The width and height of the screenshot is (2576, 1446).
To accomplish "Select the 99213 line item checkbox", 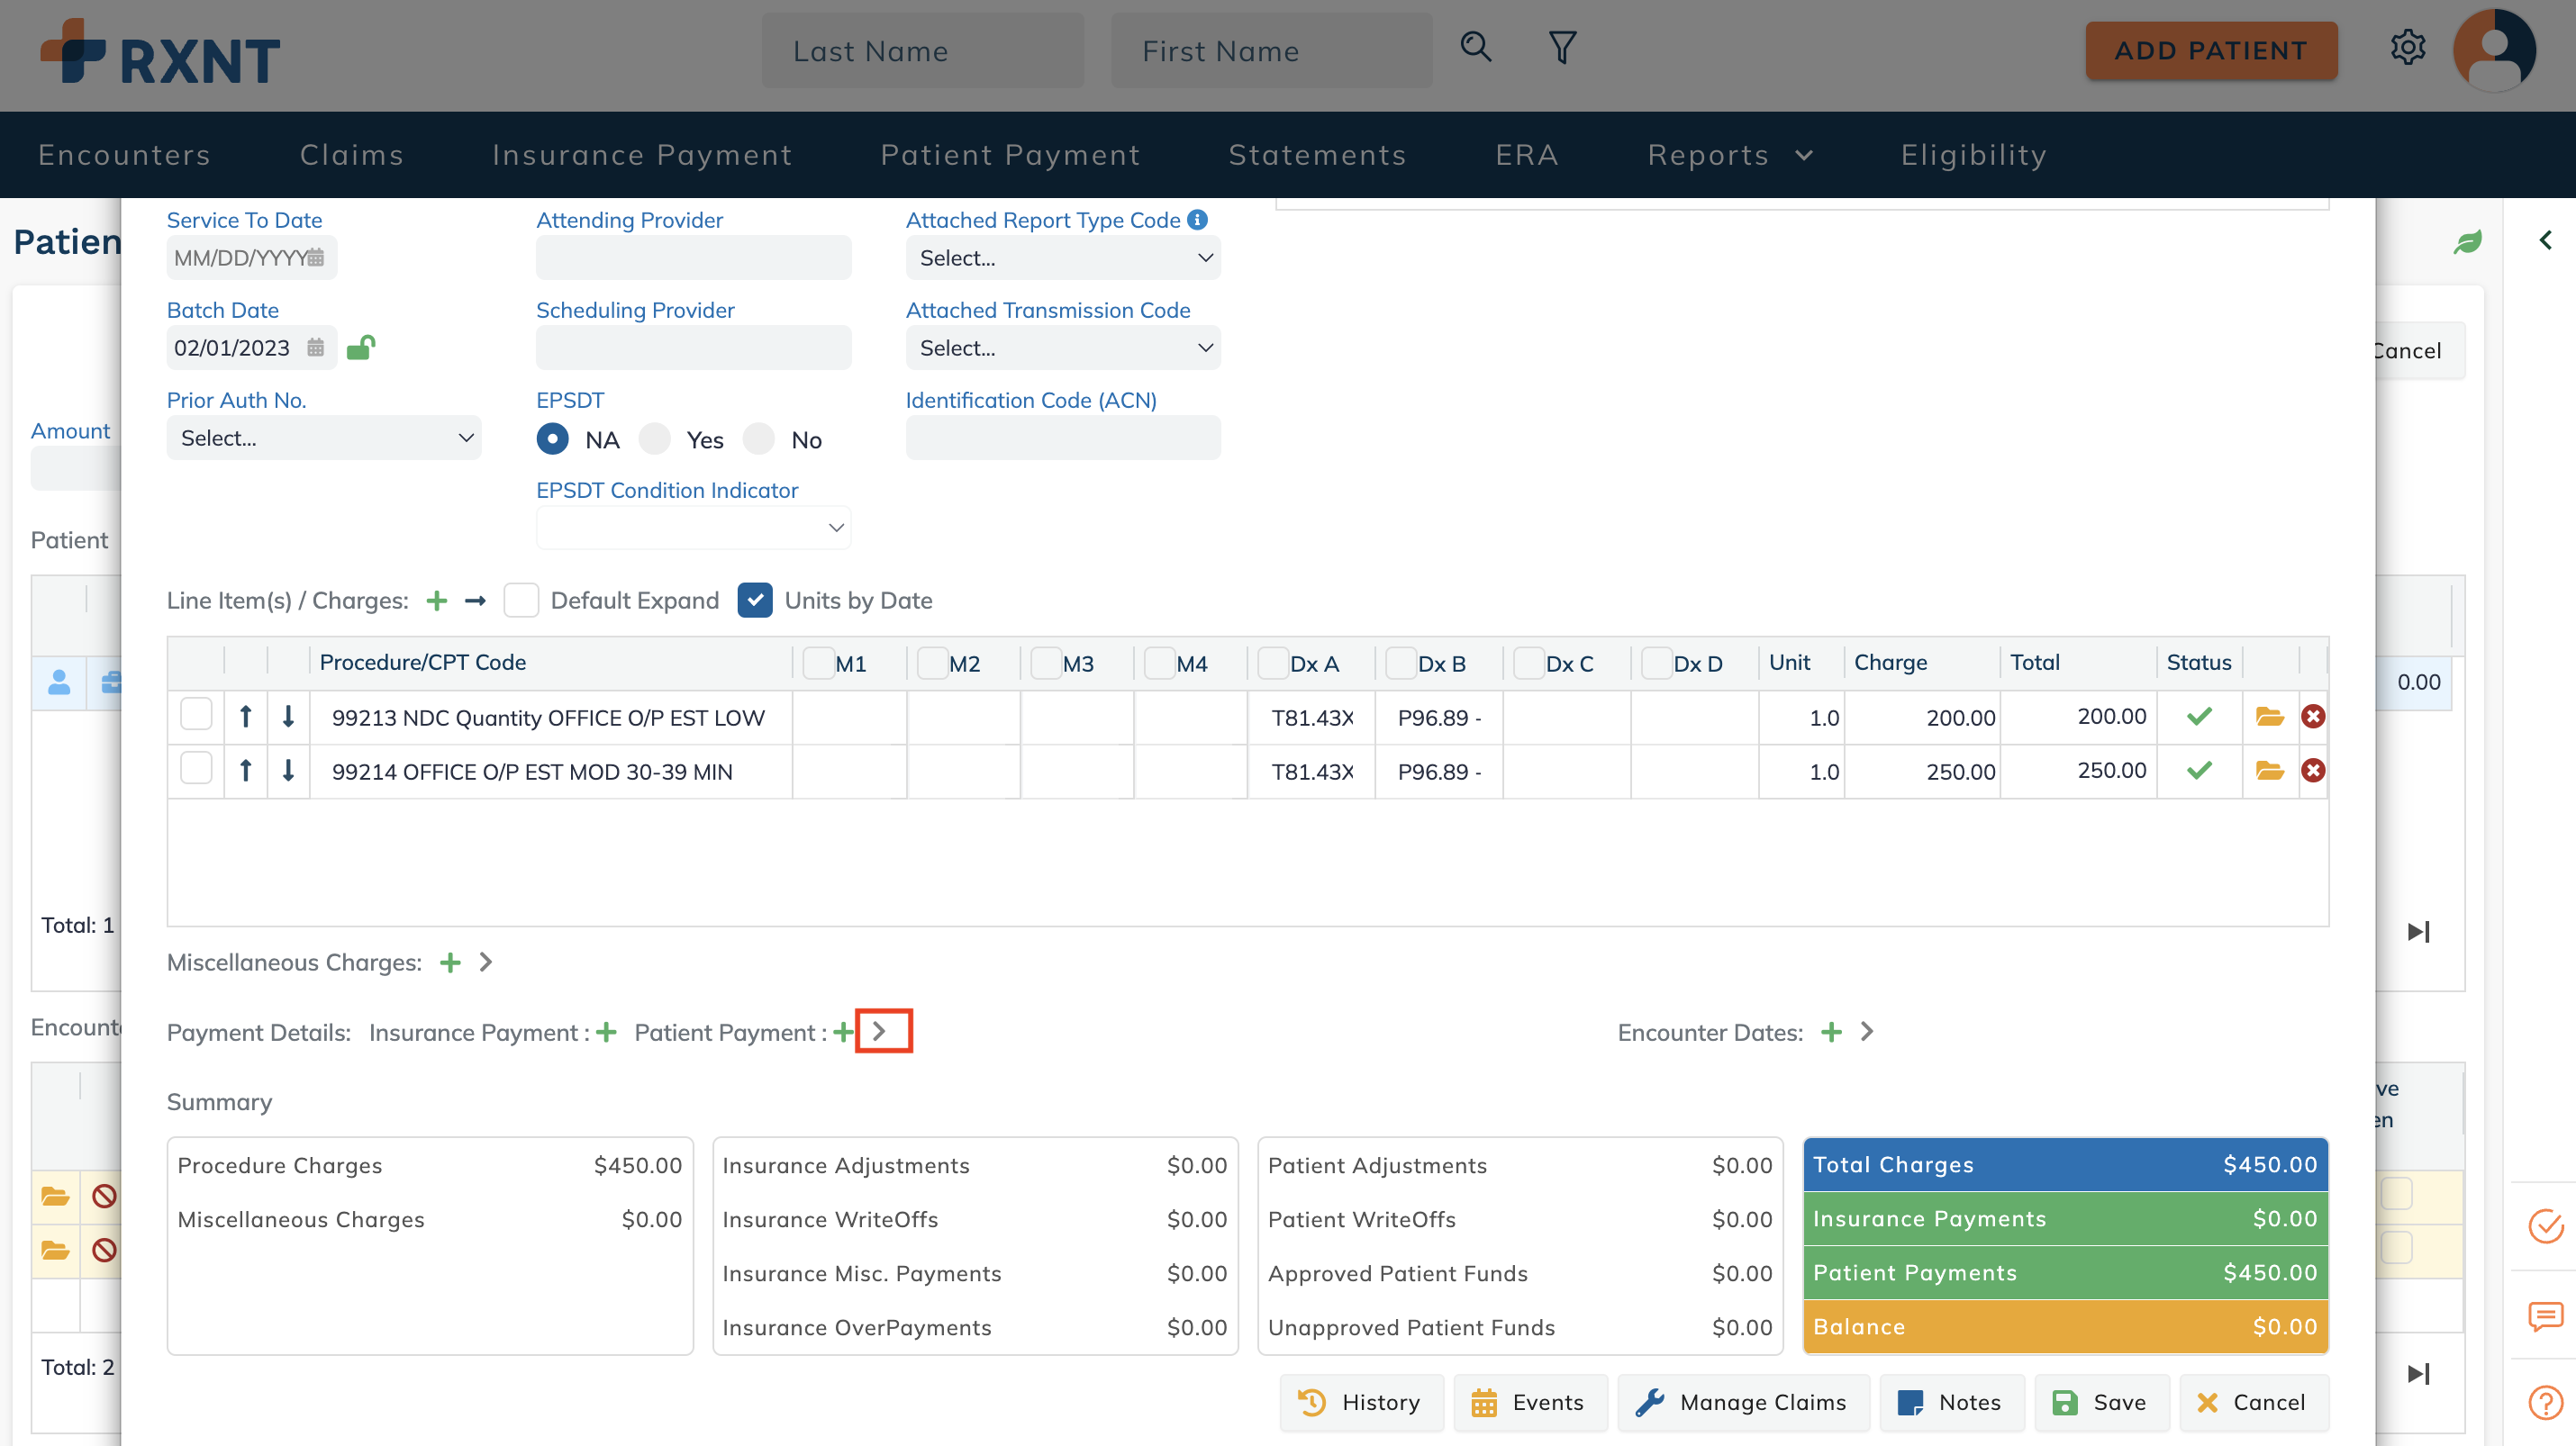I will (196, 715).
